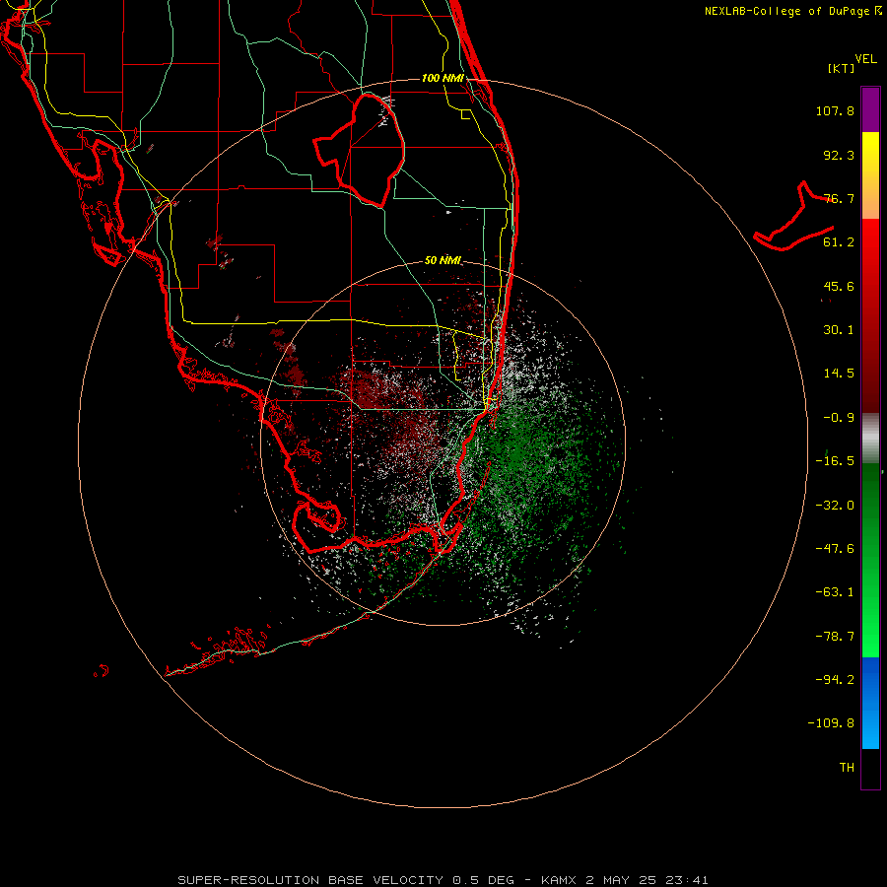Pick the gray near-zero segment of the color bar

(x=870, y=439)
